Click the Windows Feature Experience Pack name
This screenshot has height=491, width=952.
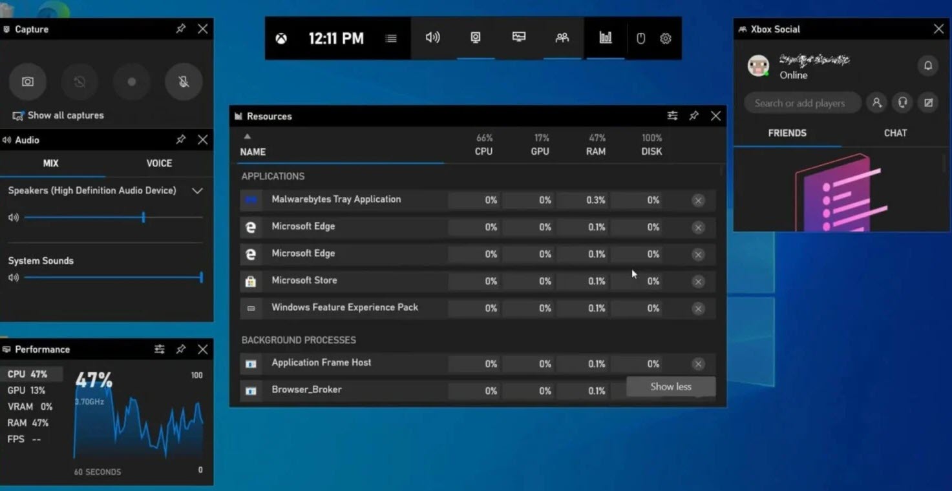(x=344, y=307)
